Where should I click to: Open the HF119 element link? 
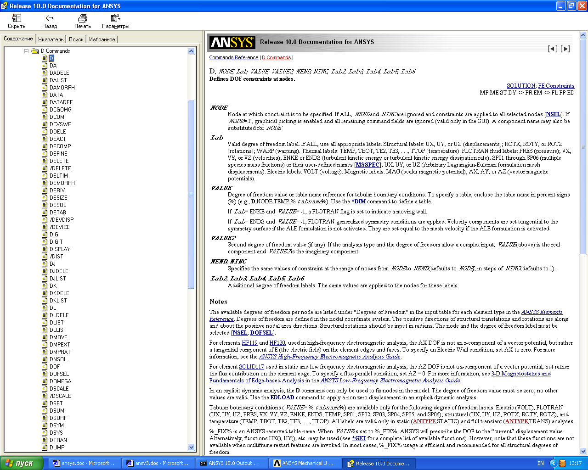[x=250, y=343]
